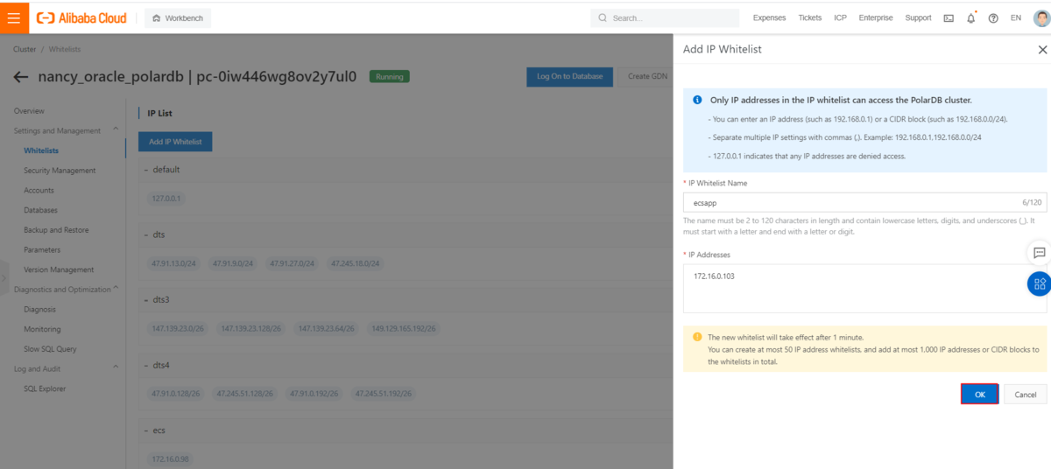This screenshot has height=469, width=1051.
Task: Select Whitelists in the sidebar
Action: point(41,150)
